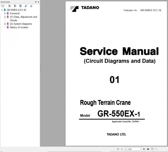Click the teal bookmark icon of the root
168x152 pixels.
coord(5,10)
